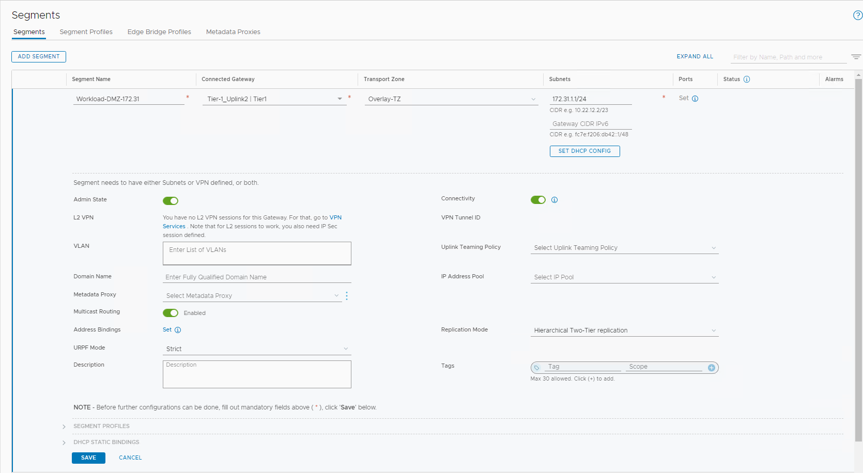Click the info icon next to Connectivity toggle
This screenshot has height=473, width=863.
554,200
